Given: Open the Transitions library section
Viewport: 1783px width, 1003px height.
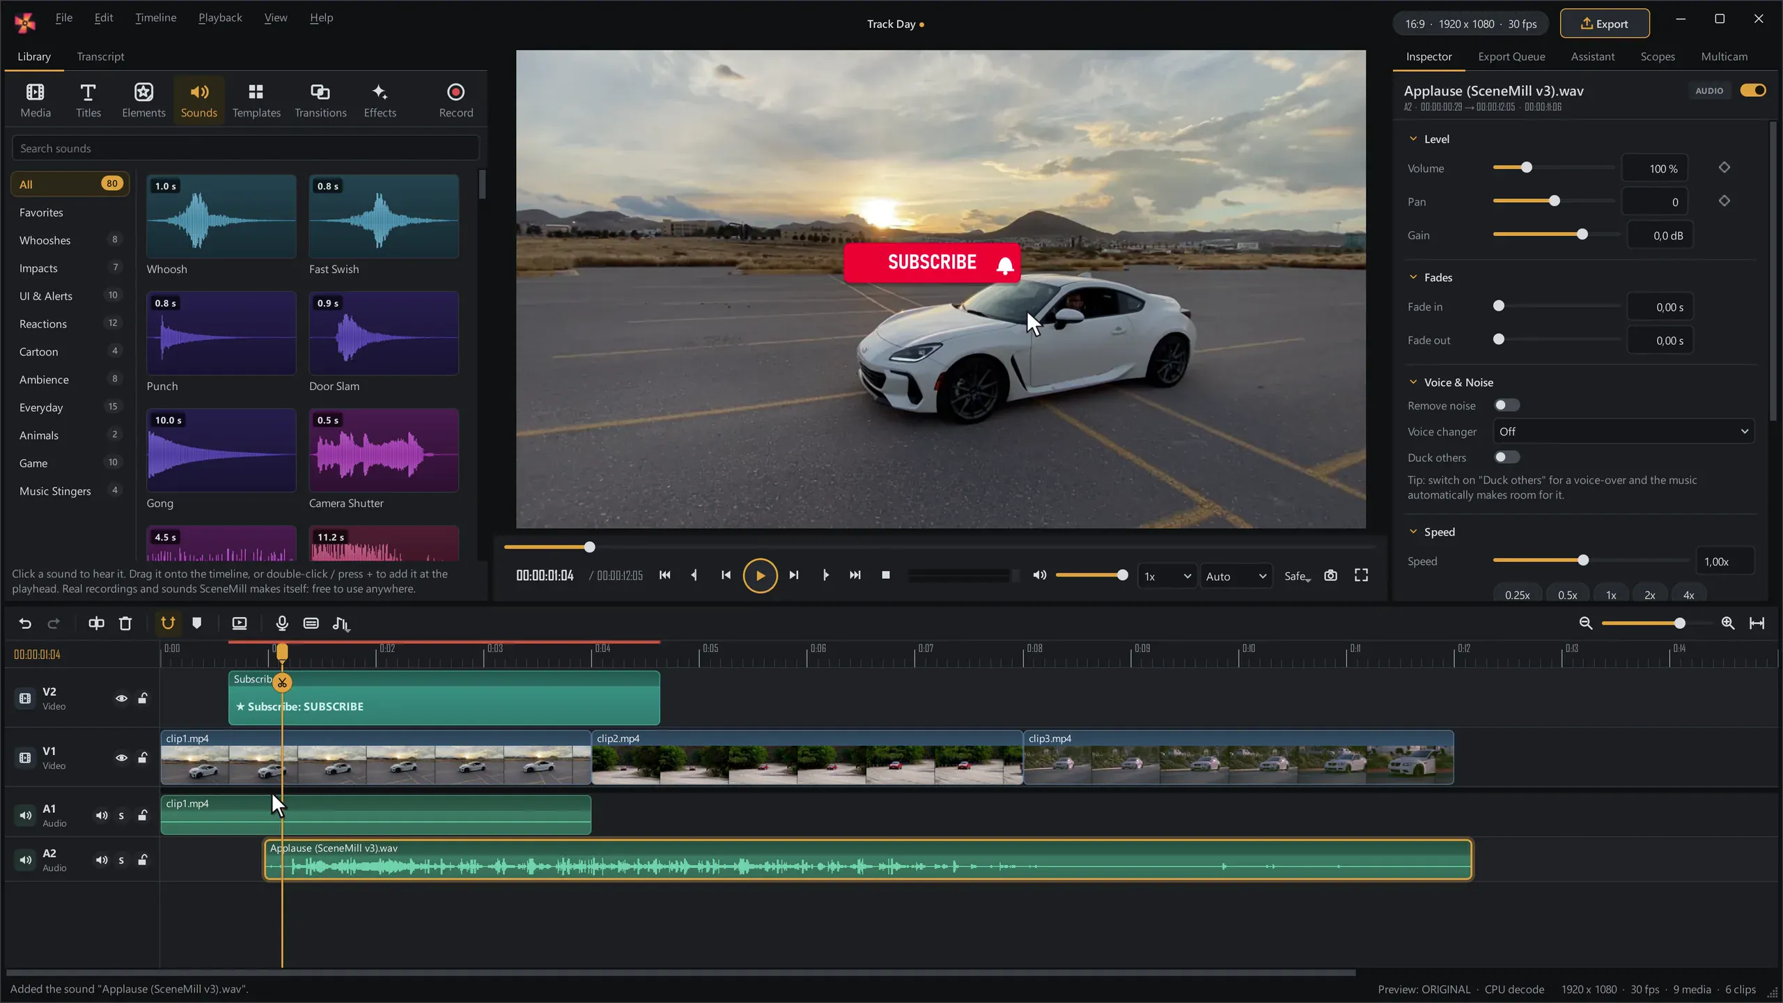Looking at the screenshot, I should [320, 100].
